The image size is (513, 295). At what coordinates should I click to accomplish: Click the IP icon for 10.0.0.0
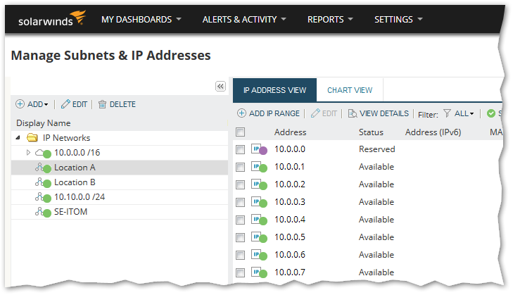[x=259, y=149]
